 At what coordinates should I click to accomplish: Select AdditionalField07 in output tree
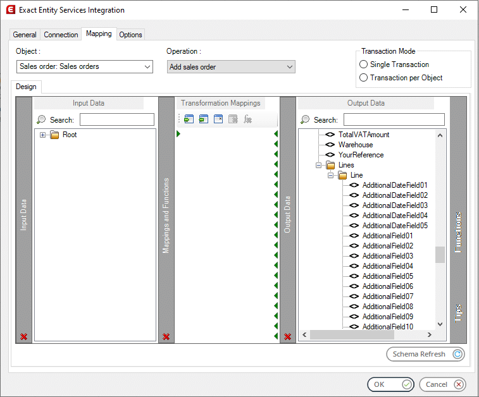[x=388, y=296]
